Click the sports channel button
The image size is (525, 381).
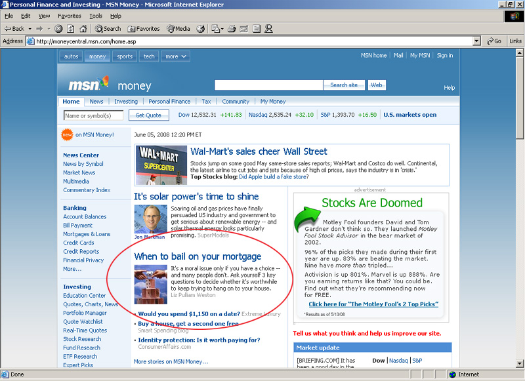(125, 56)
